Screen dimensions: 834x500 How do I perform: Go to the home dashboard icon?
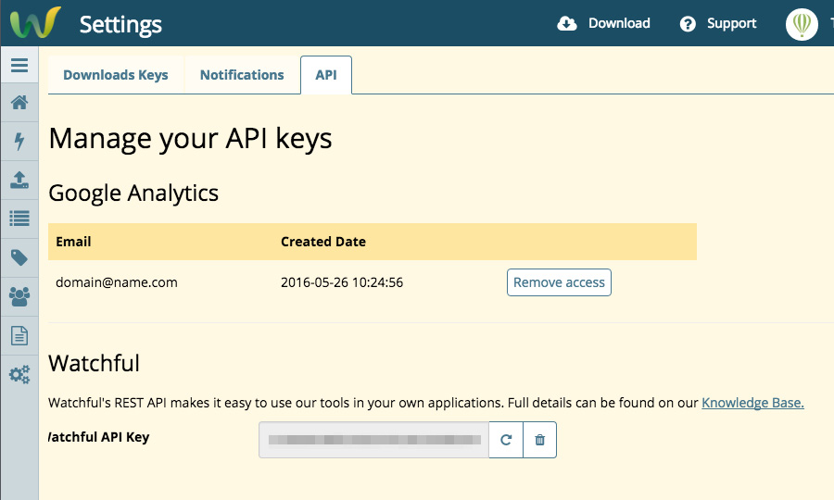[x=19, y=103]
